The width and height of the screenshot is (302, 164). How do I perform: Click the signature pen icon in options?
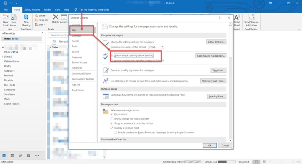pyautogui.click(x=106, y=70)
